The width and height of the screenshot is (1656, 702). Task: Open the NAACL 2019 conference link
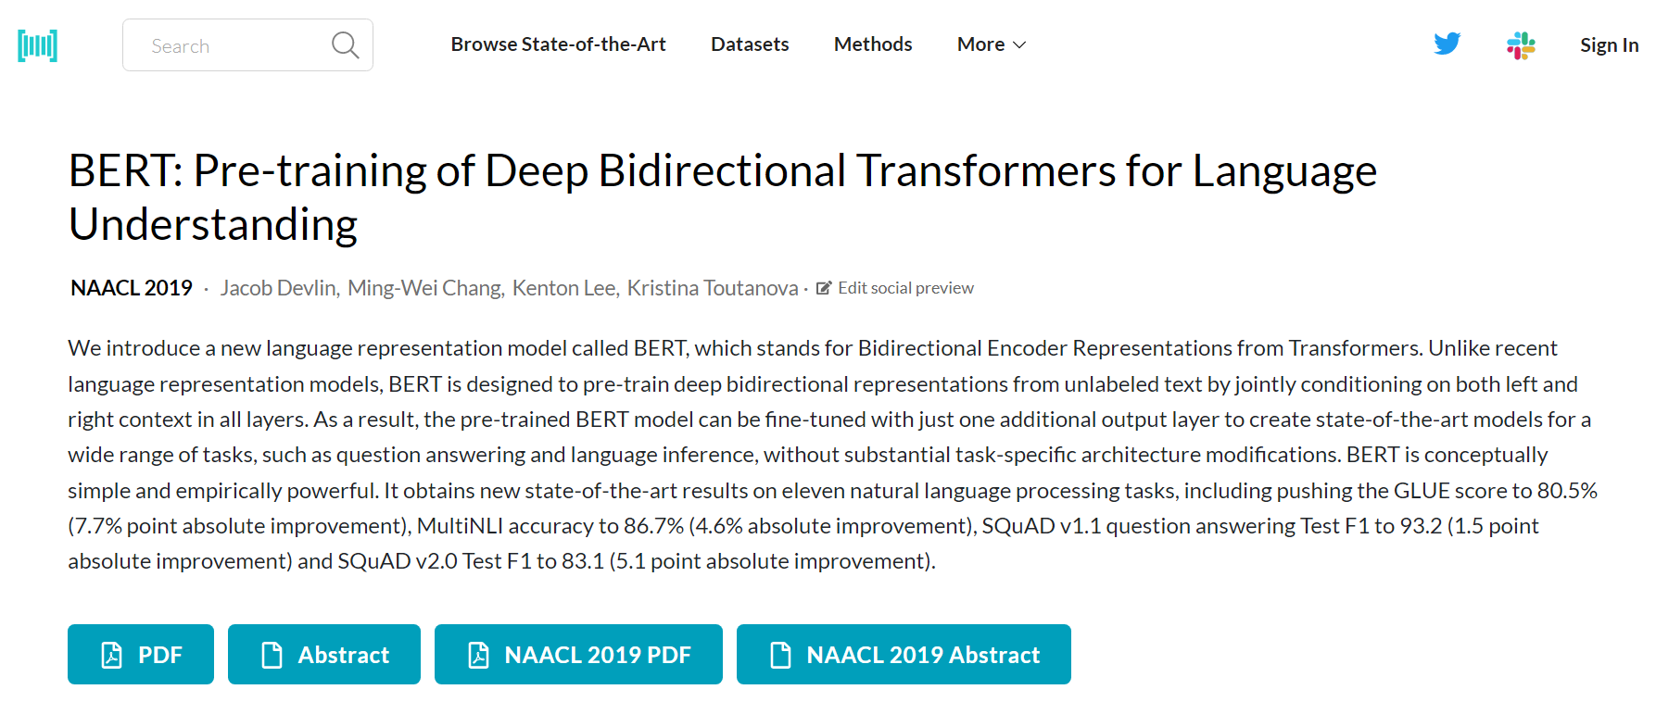point(132,288)
